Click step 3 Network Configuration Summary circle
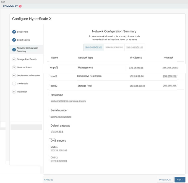The height and width of the screenshot is (183, 188). 14,49
